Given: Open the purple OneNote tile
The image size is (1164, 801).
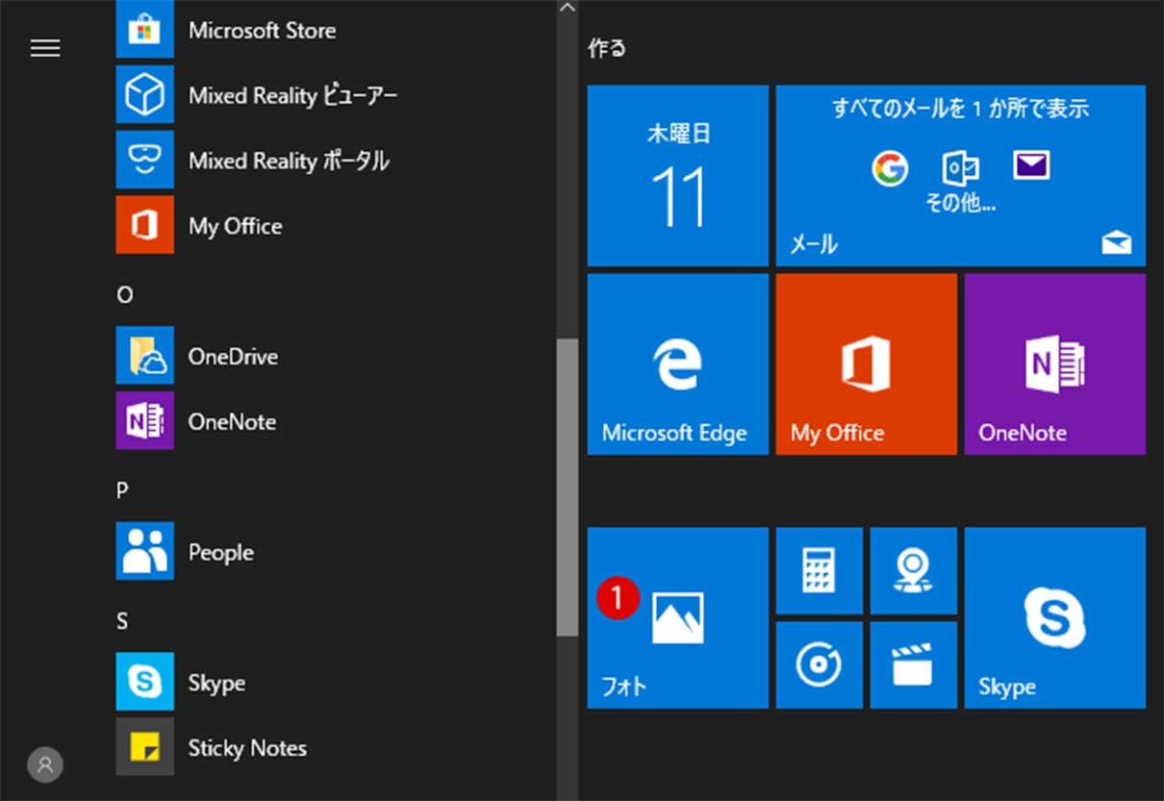Looking at the screenshot, I should point(1055,364).
